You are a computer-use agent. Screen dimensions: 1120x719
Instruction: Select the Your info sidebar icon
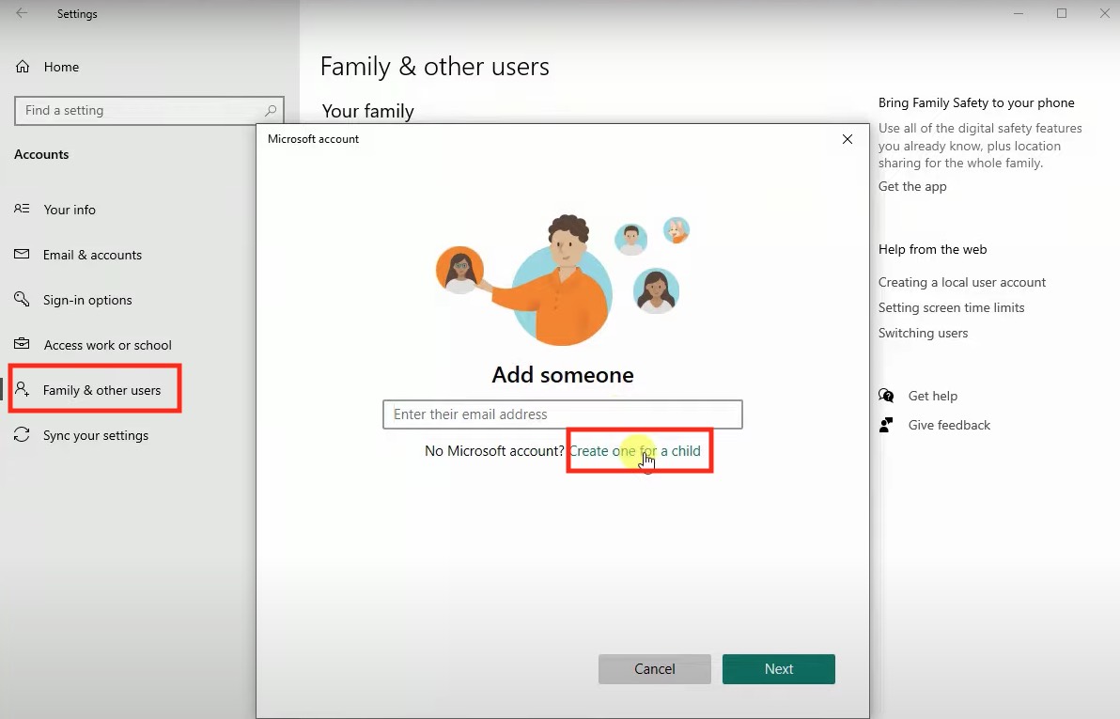pyautogui.click(x=23, y=210)
